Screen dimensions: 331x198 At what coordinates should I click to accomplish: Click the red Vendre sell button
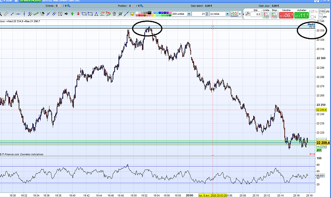coord(286,15)
